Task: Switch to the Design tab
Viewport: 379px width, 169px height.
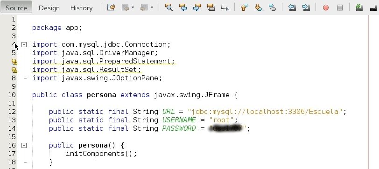Action: click(x=49, y=8)
